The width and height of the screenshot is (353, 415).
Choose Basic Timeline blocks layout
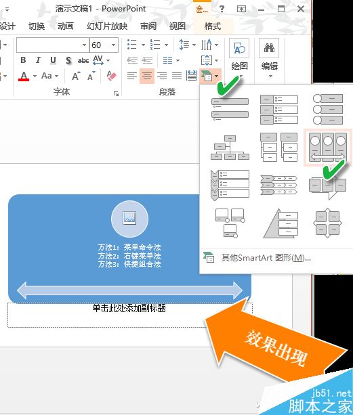[x=328, y=188]
